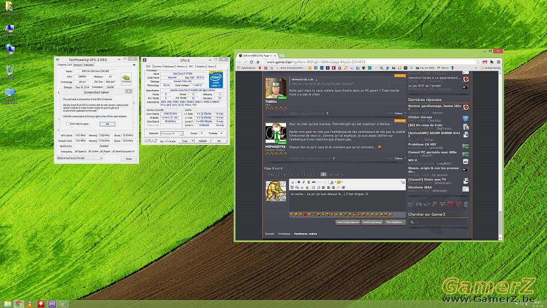Toggle underline formatting in reply editor
This screenshot has height=308, width=547.
tap(309, 182)
